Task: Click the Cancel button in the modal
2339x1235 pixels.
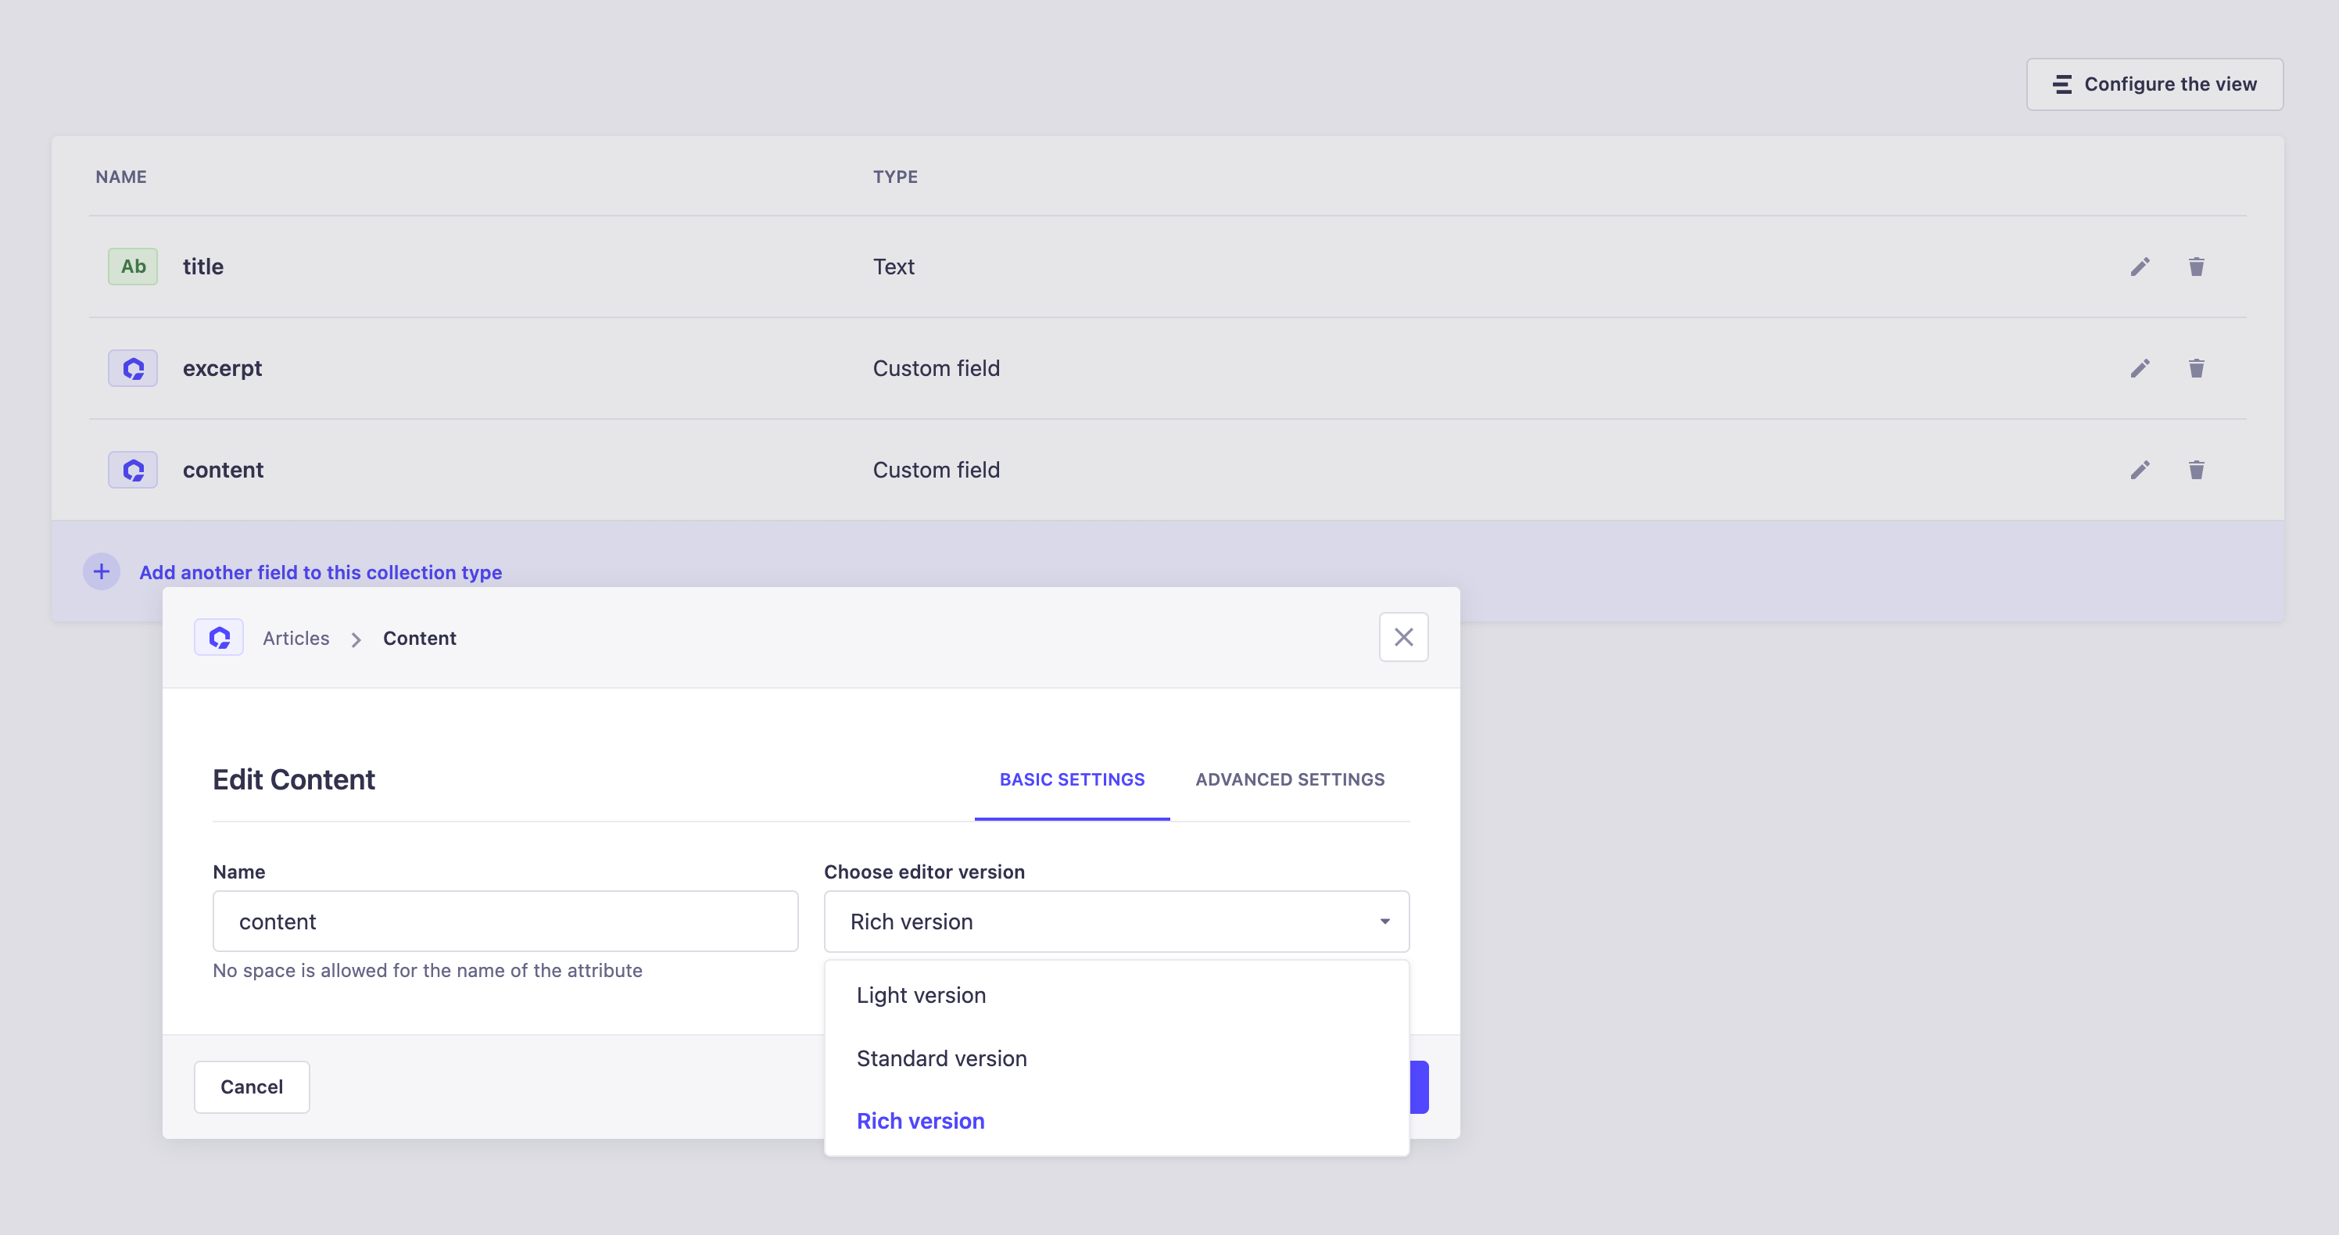Action: point(252,1087)
